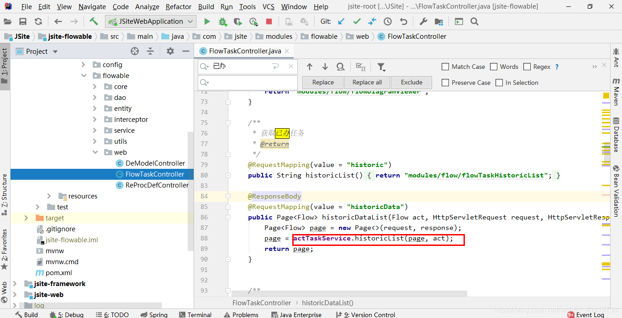
Task: Fold historicList method at line 80
Action: pos(228,175)
